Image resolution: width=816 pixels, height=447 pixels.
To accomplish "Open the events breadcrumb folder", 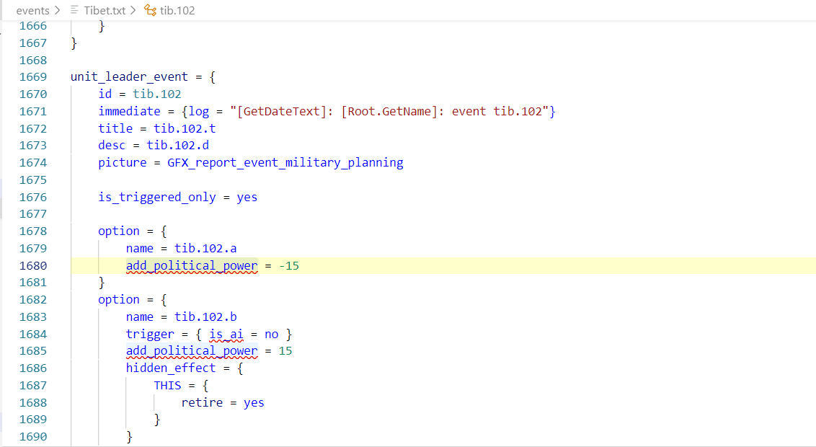I will click(32, 10).
